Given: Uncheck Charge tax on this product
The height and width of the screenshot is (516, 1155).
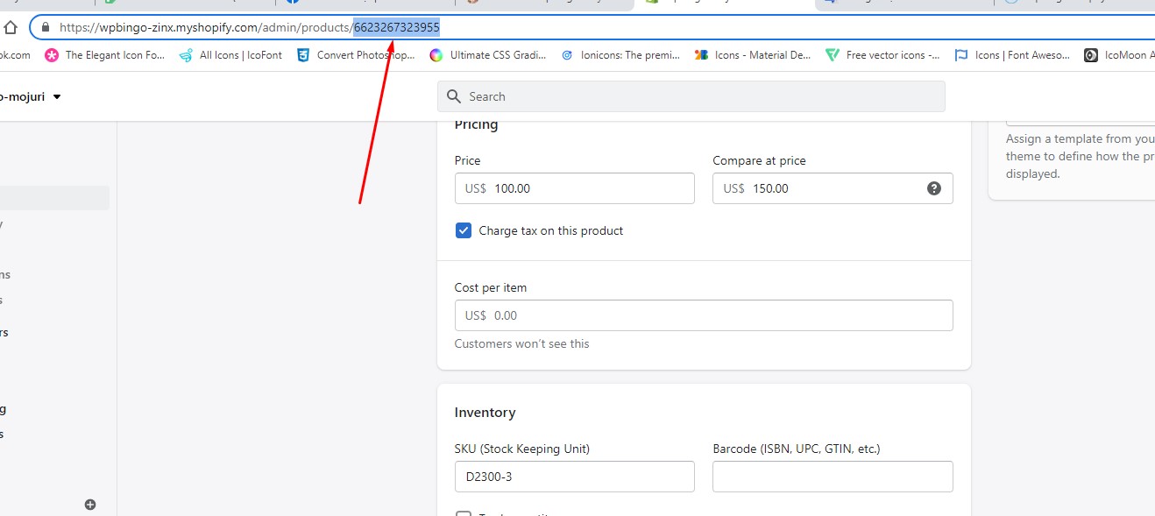Looking at the screenshot, I should pyautogui.click(x=464, y=230).
